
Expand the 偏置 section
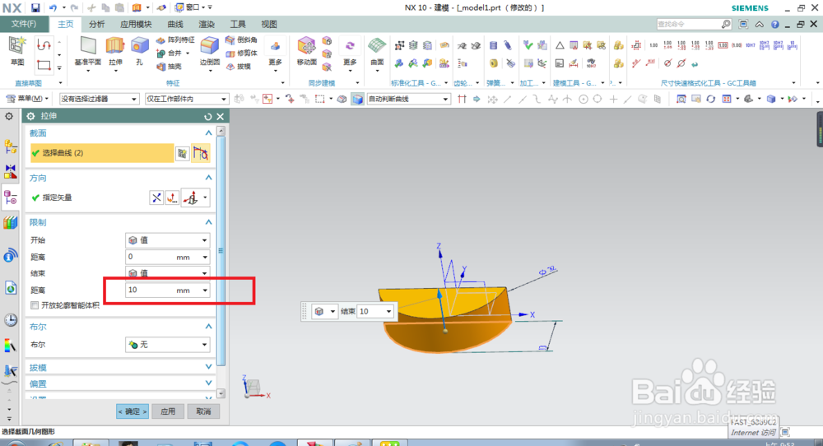(208, 383)
